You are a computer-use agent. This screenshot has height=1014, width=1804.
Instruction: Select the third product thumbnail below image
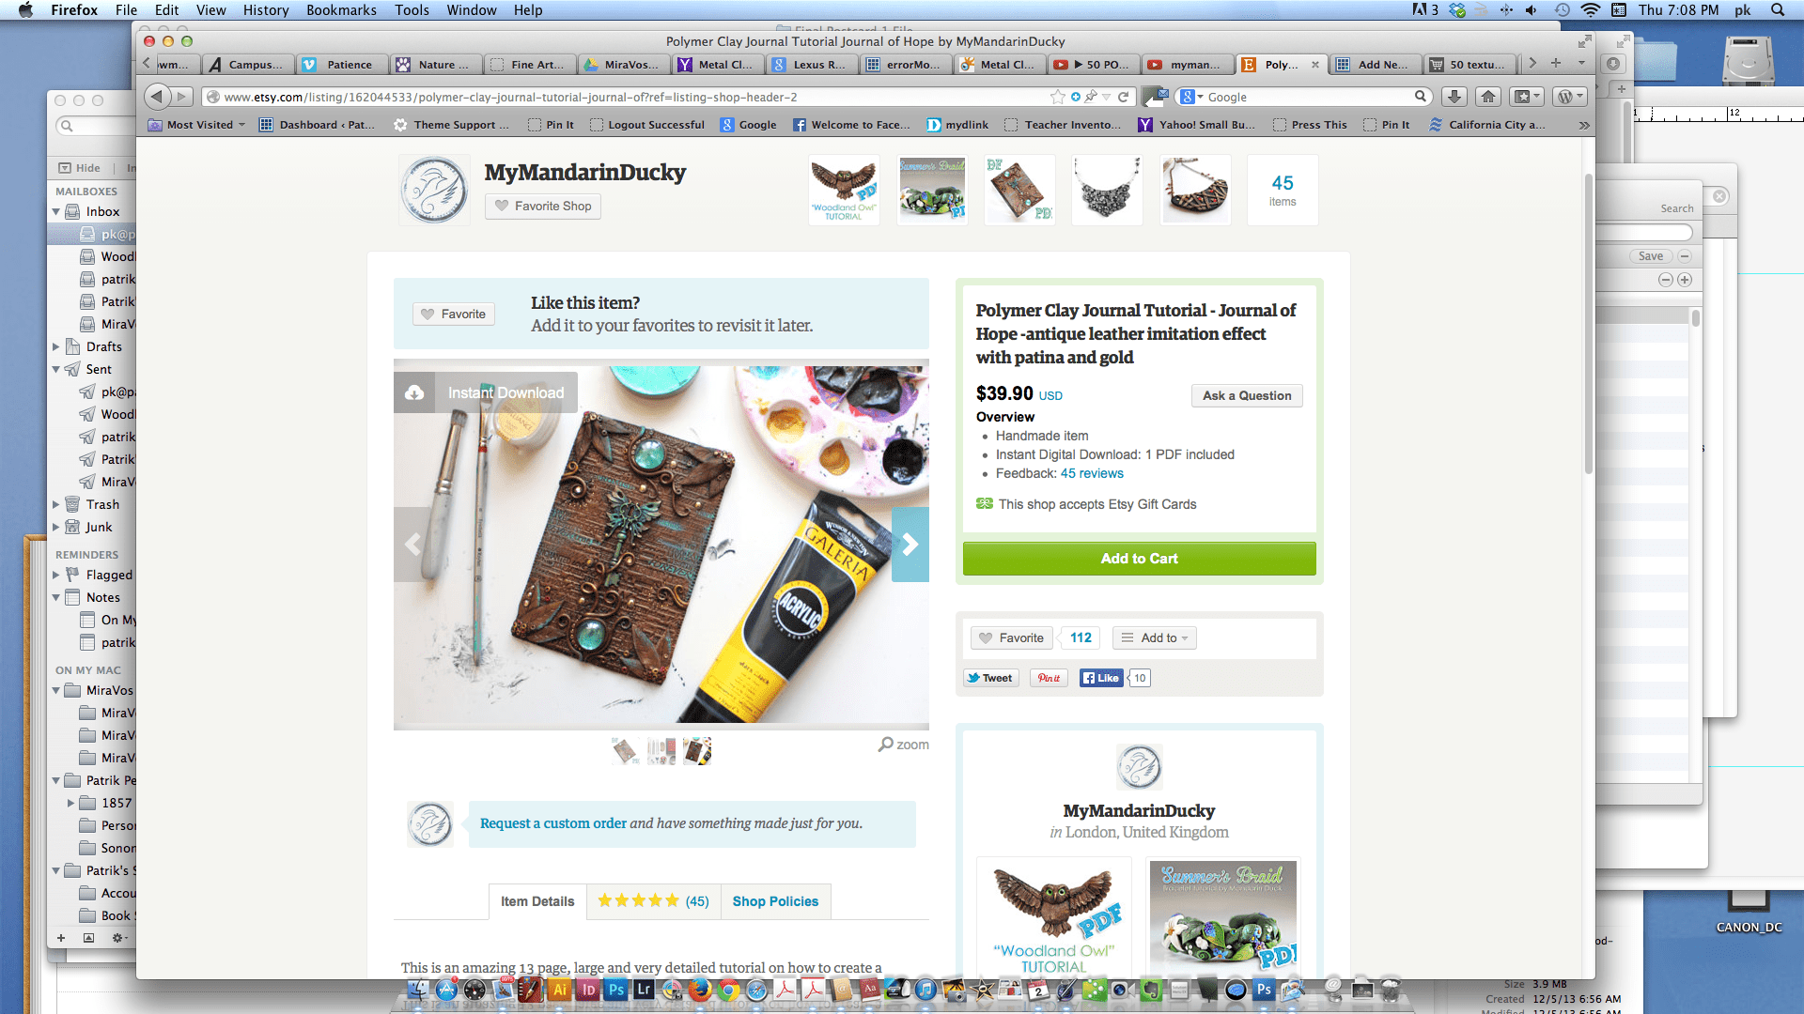tap(697, 751)
